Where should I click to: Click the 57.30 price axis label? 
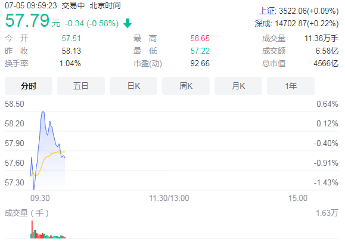click(14, 182)
